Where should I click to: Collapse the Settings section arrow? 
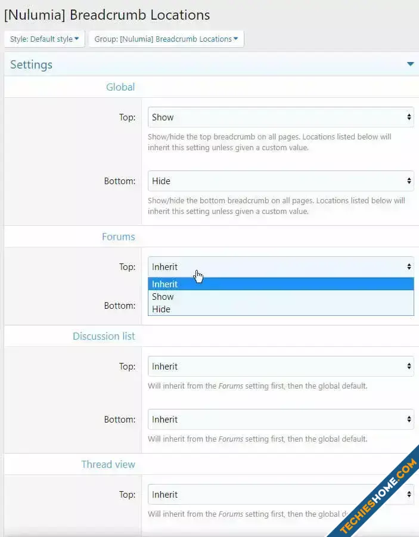click(410, 64)
